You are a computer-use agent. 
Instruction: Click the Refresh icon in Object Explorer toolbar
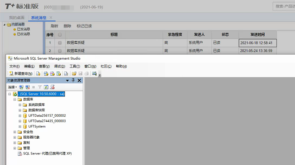click(x=46, y=87)
